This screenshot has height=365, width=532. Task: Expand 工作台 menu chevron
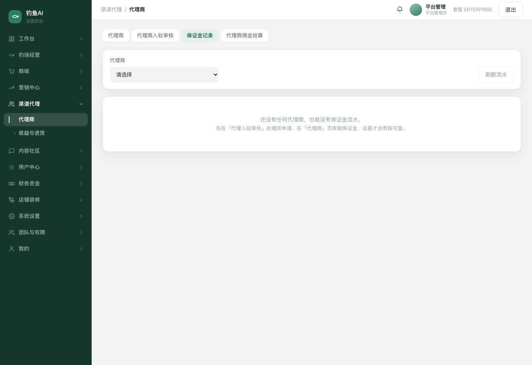81,39
